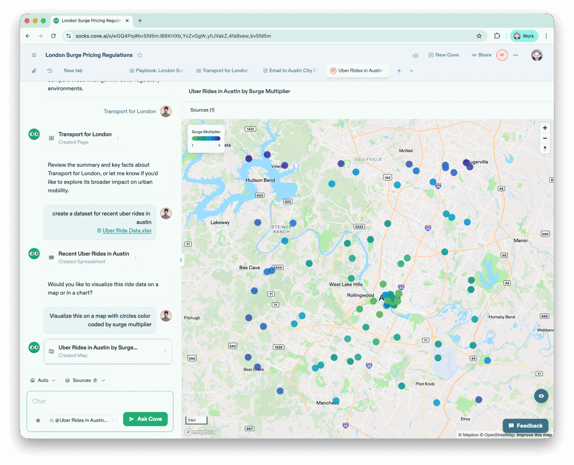The height and width of the screenshot is (465, 574).
Task: Open the browser extensions puzzle icon
Action: pos(497,36)
